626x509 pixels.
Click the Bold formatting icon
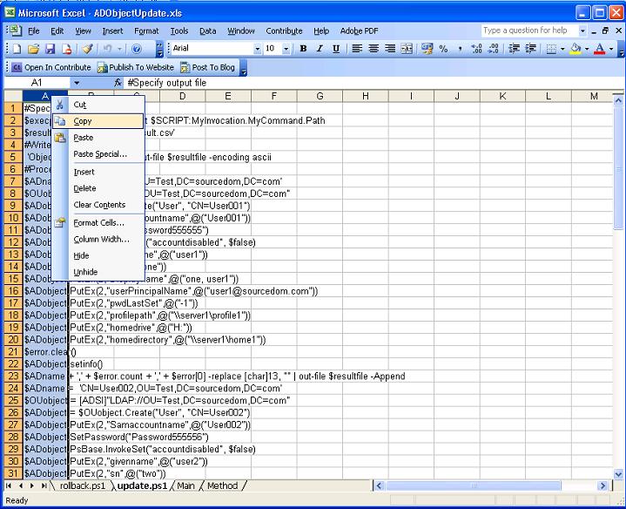pyautogui.click(x=304, y=49)
